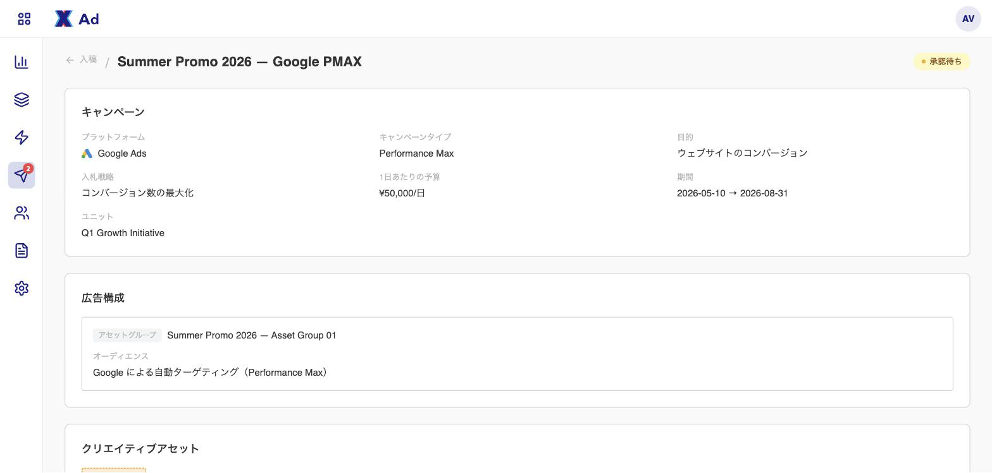
Task: Open the stacked layers sidebar icon
Action: click(x=22, y=100)
